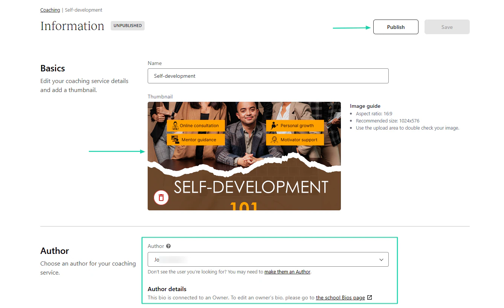Click the 'Image guide' heading

[x=365, y=106]
